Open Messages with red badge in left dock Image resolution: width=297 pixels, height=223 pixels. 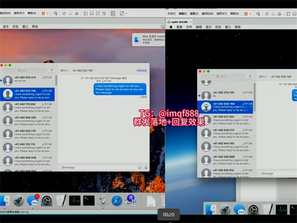(33, 201)
